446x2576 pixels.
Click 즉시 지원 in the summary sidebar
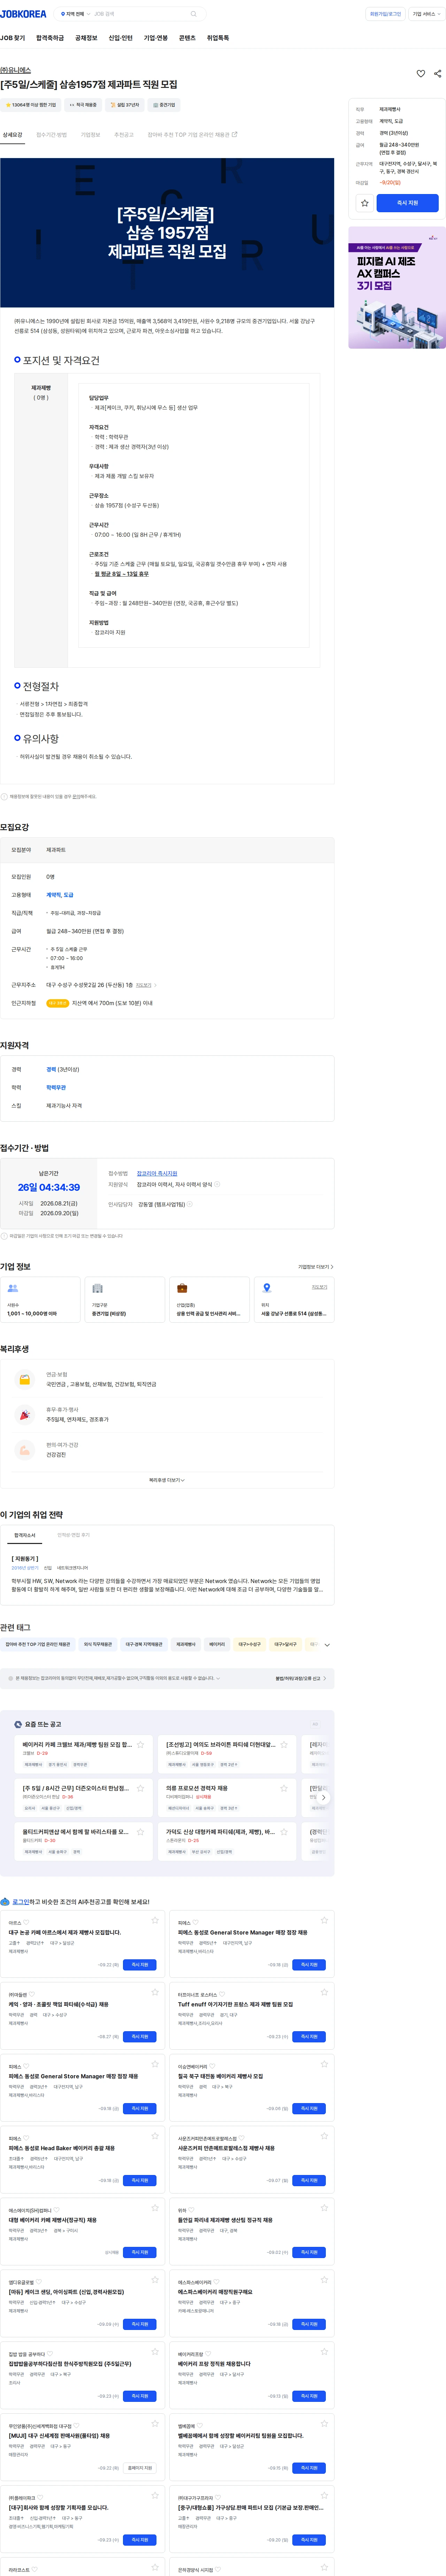point(407,203)
